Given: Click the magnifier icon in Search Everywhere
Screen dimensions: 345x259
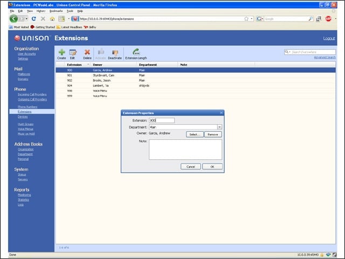Looking at the screenshot, I should click(286, 52).
